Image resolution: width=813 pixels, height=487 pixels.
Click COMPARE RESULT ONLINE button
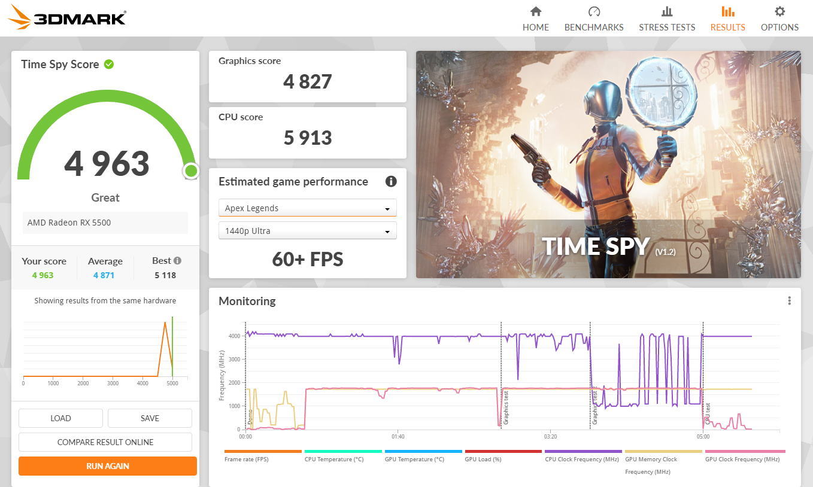pos(105,442)
